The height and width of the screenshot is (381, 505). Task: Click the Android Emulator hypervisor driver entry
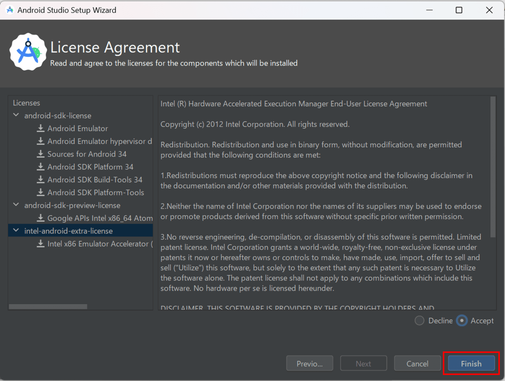[99, 141]
